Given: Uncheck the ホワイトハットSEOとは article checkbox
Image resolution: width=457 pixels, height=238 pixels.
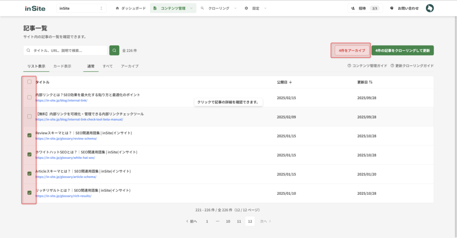Looking at the screenshot, I should 29,154.
